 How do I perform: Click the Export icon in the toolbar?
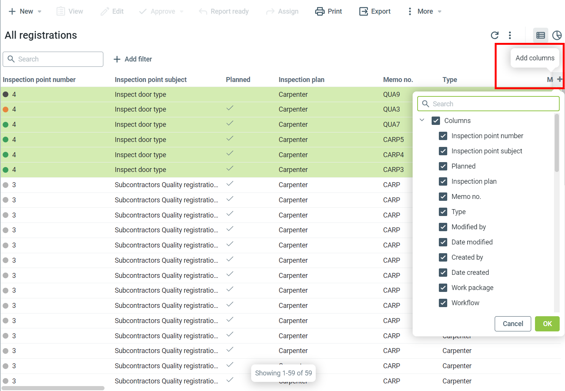(x=363, y=11)
